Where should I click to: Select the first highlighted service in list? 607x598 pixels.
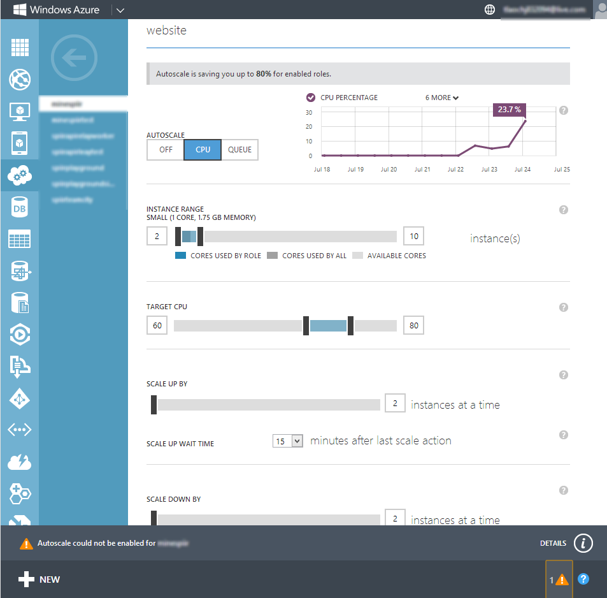coord(83,104)
